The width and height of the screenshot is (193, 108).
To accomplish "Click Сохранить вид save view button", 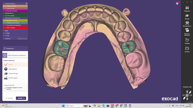I will (x=187, y=87).
